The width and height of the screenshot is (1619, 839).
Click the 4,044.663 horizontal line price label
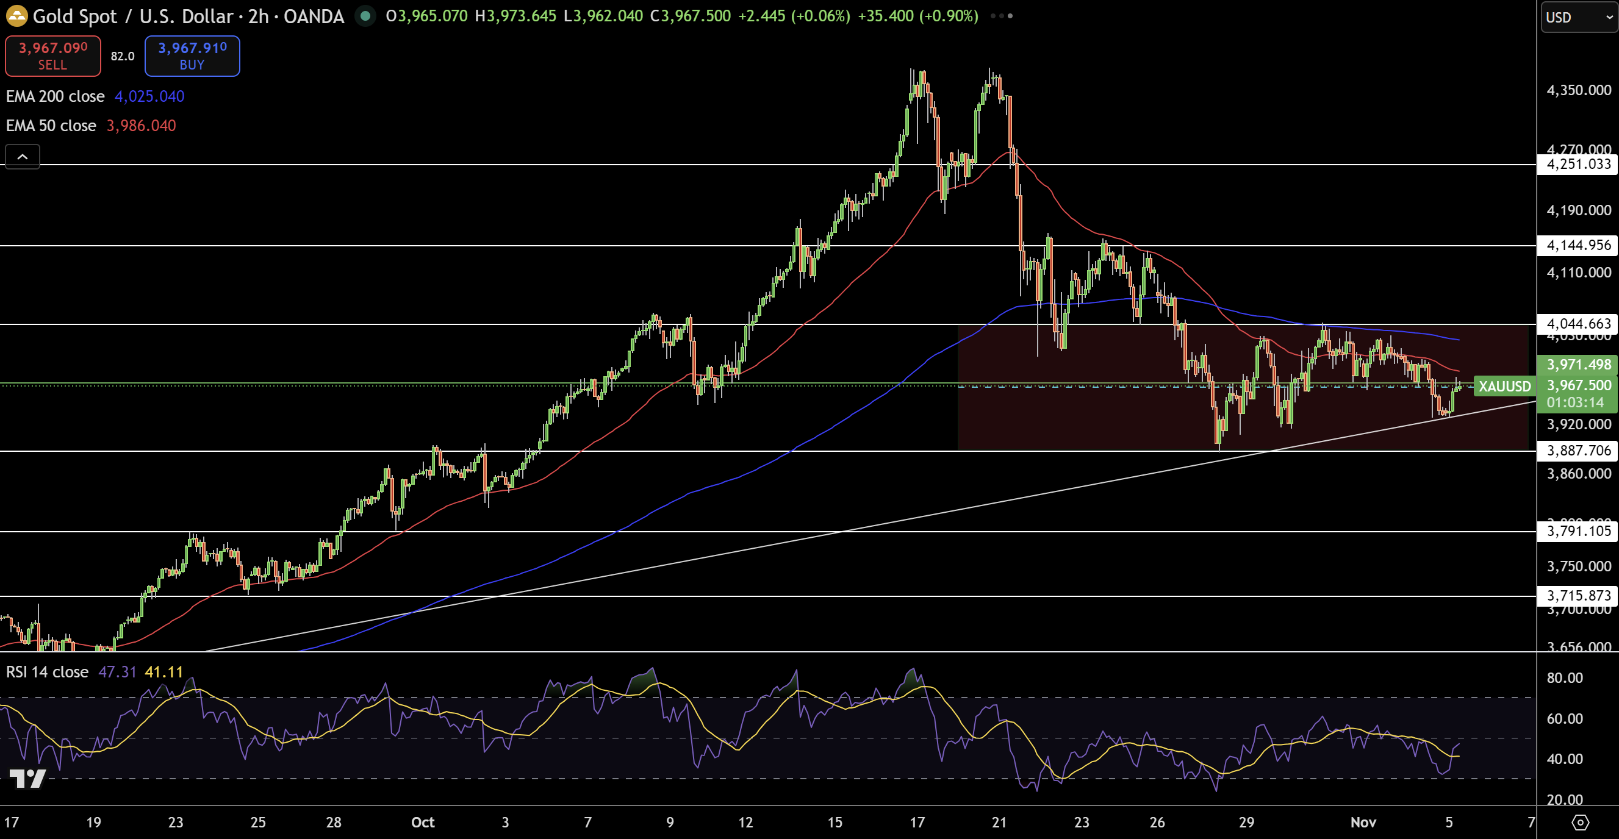[1578, 323]
